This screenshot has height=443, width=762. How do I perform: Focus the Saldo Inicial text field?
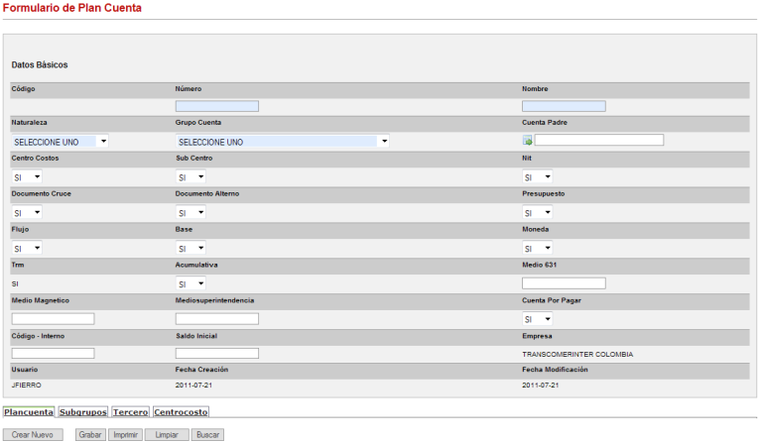216,354
